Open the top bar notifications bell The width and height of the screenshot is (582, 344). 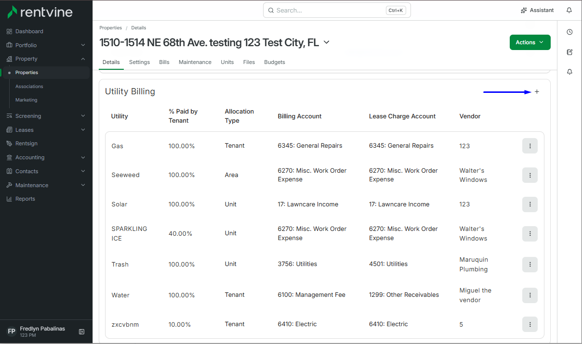click(x=569, y=10)
